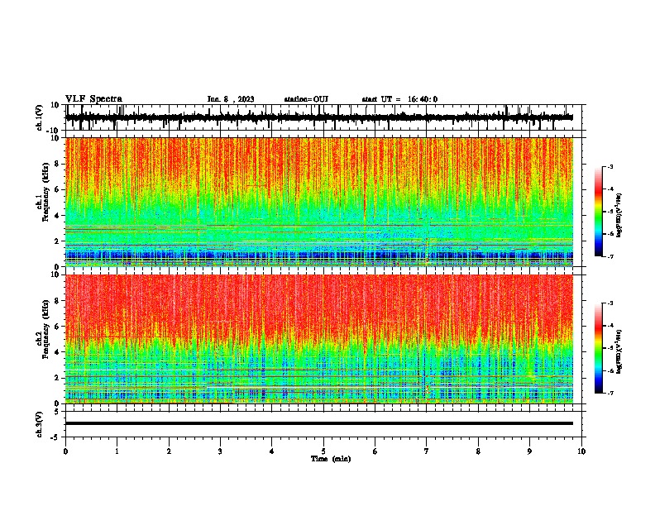Click the -7 tick on ch.2 colorbar
Viewport: 655px width, 506px height.
(x=610, y=393)
